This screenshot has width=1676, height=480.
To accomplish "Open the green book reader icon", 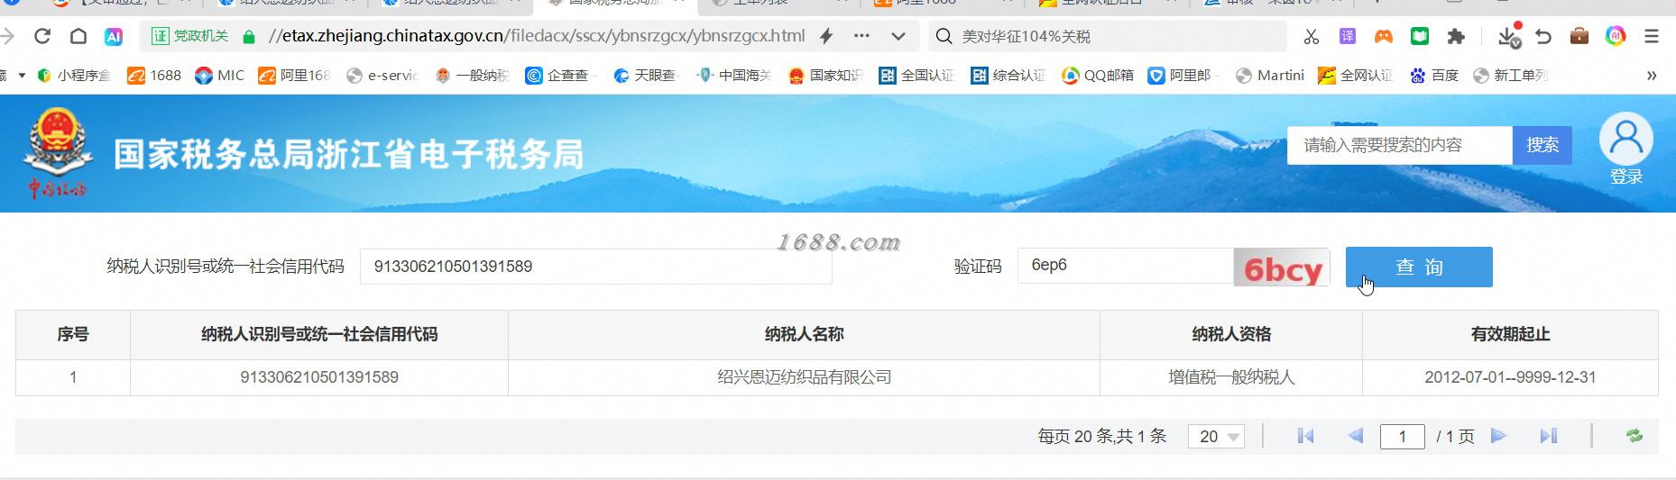I will [x=1420, y=36].
